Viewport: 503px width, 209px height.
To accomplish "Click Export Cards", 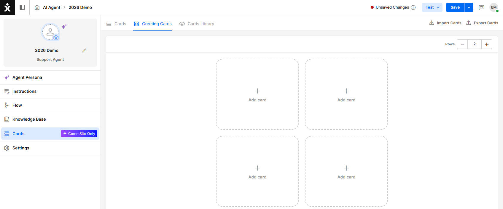I will 482,23.
